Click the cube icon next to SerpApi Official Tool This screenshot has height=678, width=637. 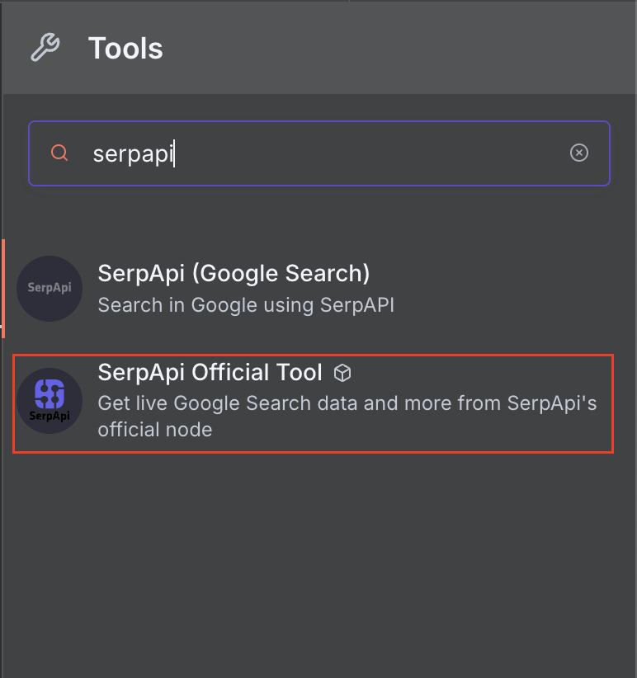pyautogui.click(x=342, y=374)
